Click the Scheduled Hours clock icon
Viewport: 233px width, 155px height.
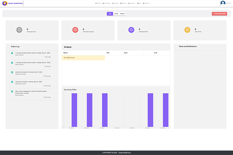click(19, 30)
